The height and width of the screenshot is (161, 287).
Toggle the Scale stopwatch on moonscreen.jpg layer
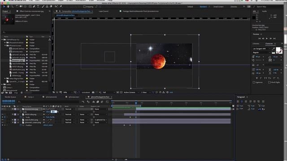[x=21, y=112]
